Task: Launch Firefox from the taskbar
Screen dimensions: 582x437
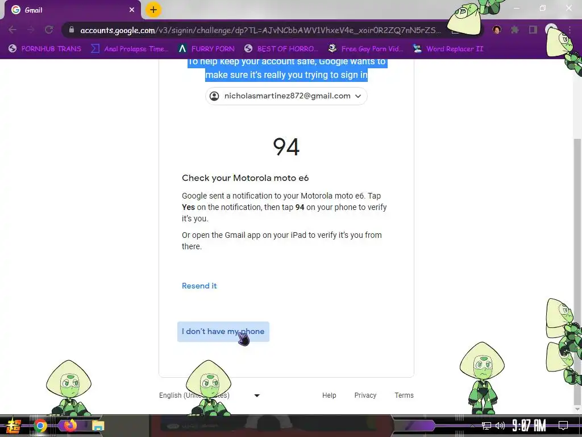Action: (70, 426)
